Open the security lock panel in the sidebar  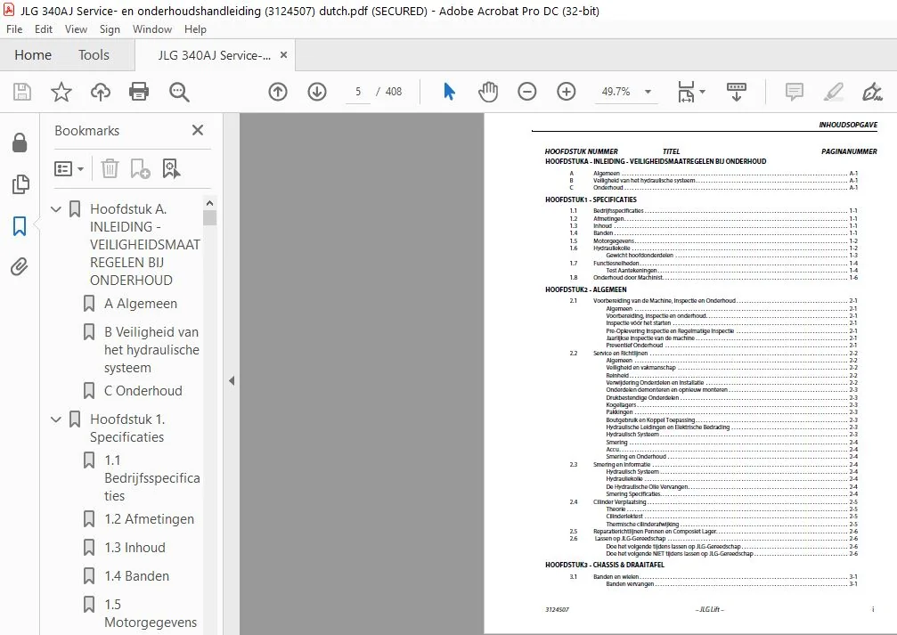20,143
